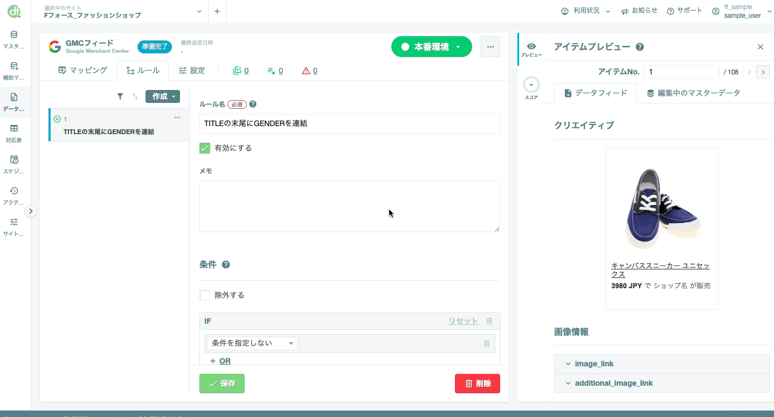Open the 作成 dropdown button
The width and height of the screenshot is (774, 417).
click(163, 96)
